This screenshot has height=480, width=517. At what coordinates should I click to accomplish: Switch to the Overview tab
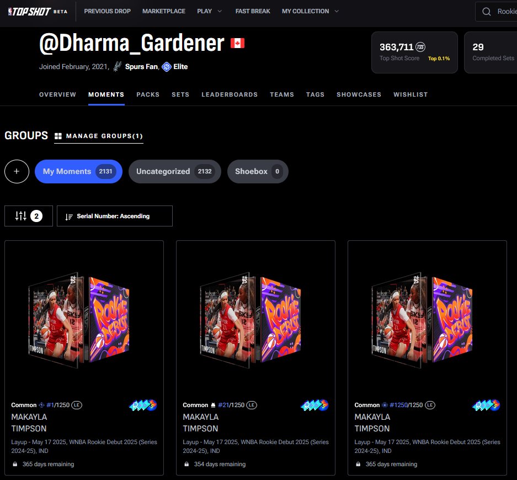(58, 94)
